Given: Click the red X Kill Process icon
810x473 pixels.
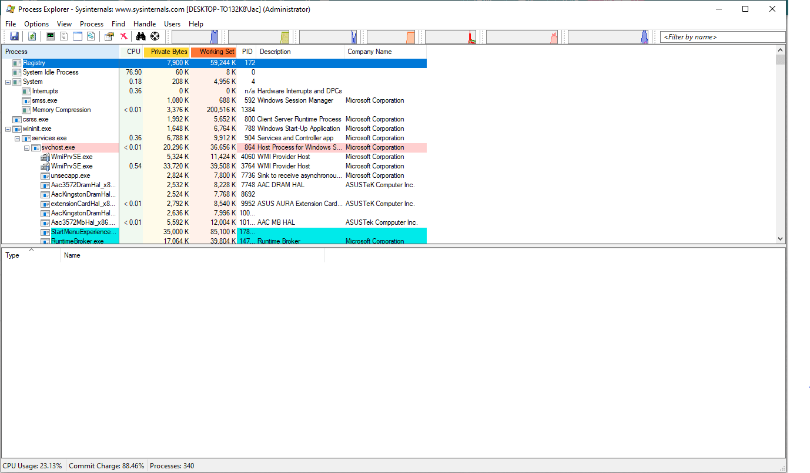Looking at the screenshot, I should (123, 36).
